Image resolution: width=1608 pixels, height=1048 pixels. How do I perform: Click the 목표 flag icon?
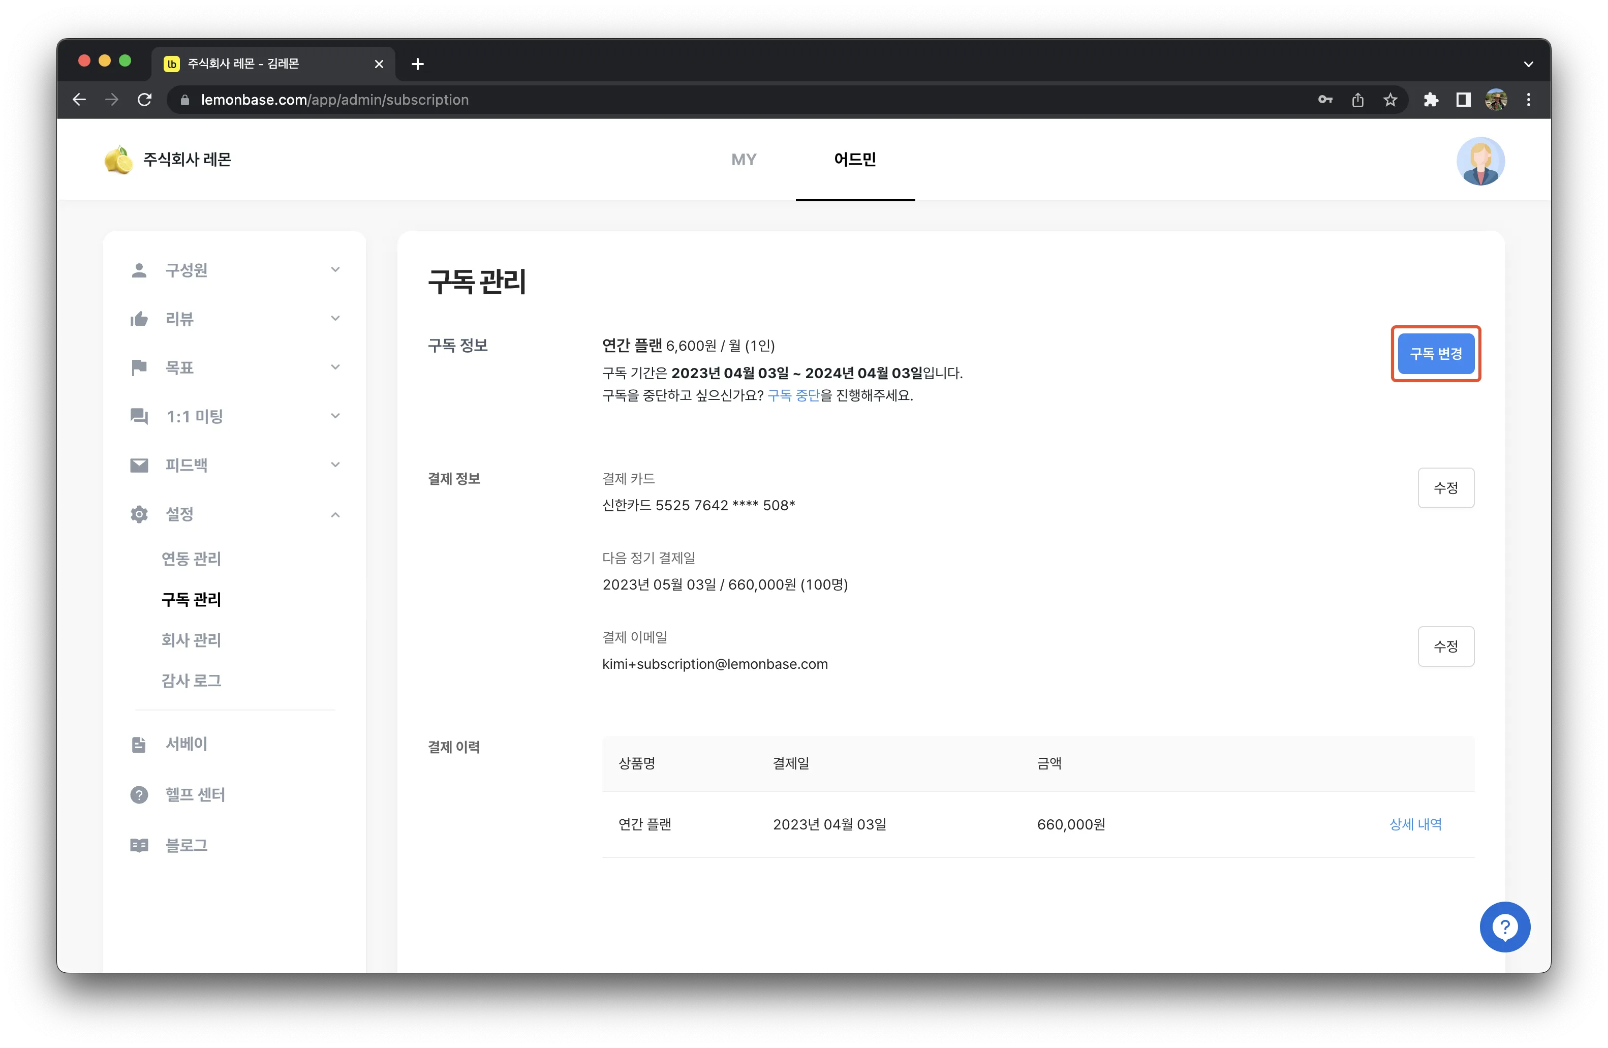coord(139,367)
